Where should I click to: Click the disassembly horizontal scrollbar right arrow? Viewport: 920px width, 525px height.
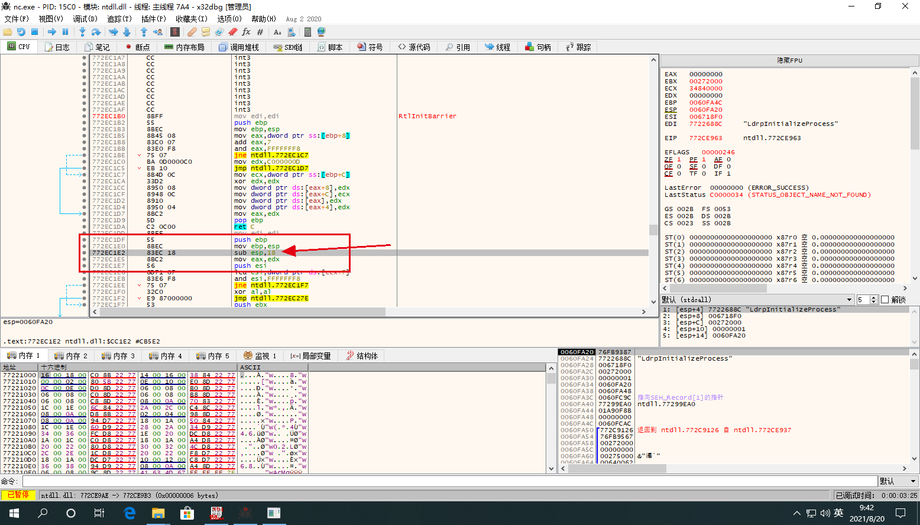[x=644, y=312]
